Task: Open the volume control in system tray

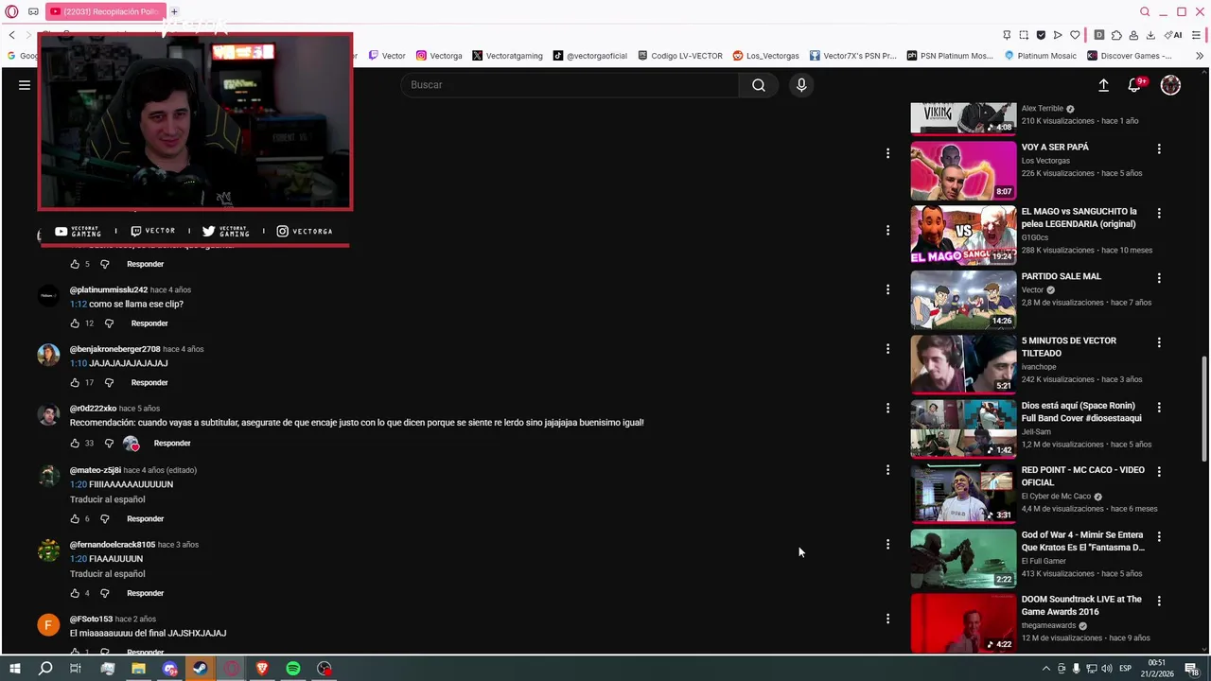Action: (1107, 669)
